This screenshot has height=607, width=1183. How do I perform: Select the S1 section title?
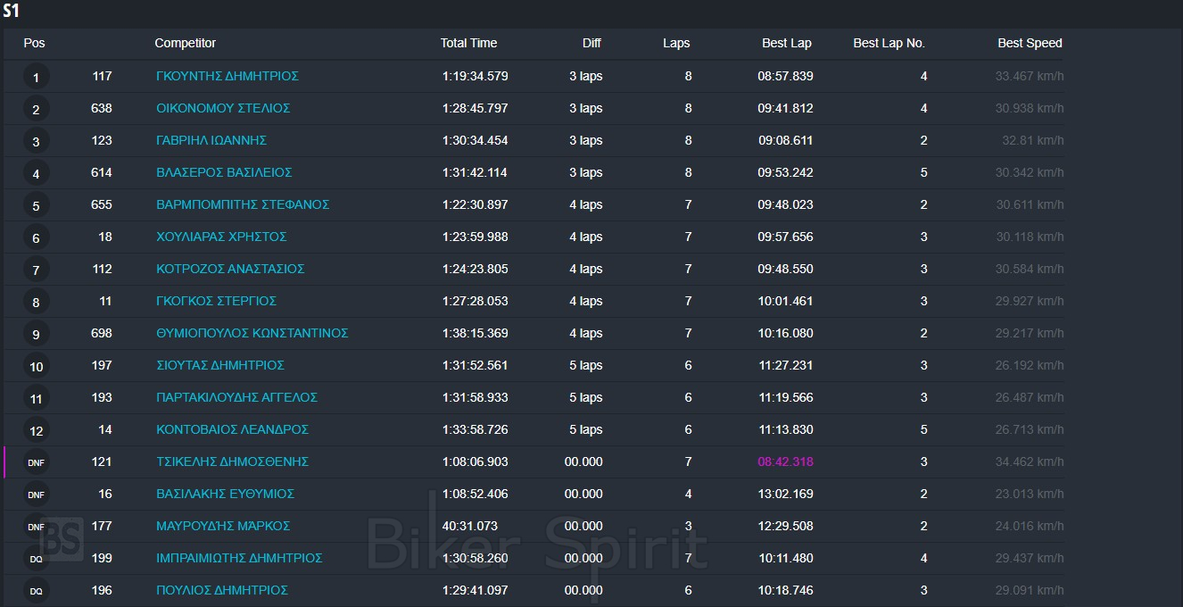coord(11,12)
